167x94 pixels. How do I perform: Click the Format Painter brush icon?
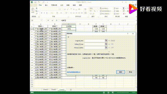(37, 14)
